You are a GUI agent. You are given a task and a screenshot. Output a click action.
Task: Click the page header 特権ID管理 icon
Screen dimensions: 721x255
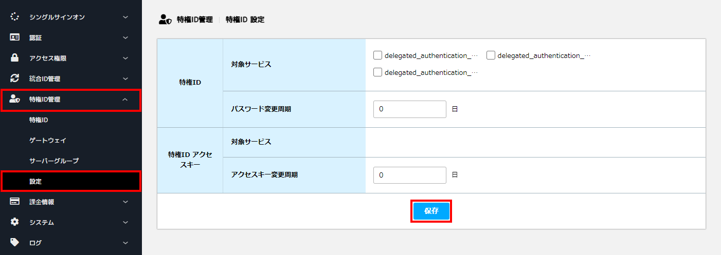click(x=165, y=19)
